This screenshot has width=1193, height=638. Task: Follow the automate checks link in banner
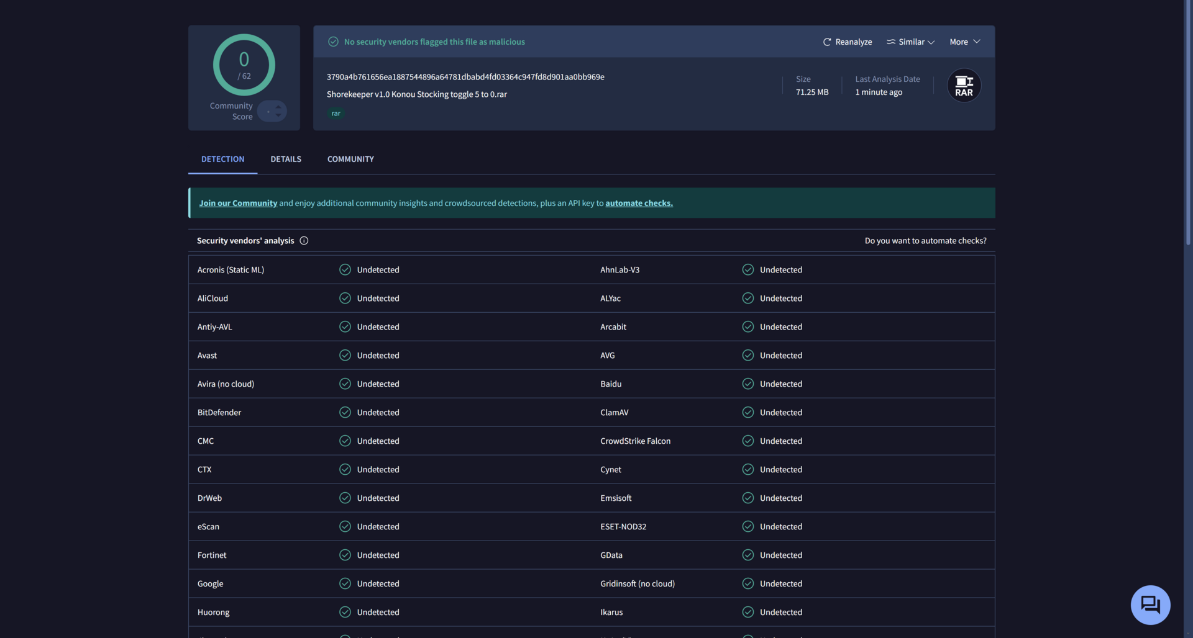click(x=639, y=203)
